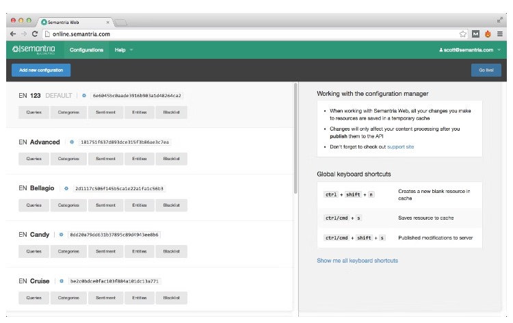Open Chrome hamburger menu
The height and width of the screenshot is (323, 513).
pyautogui.click(x=500, y=34)
